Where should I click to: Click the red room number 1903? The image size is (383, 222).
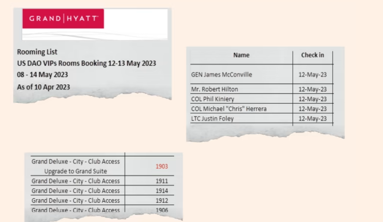[x=162, y=166]
